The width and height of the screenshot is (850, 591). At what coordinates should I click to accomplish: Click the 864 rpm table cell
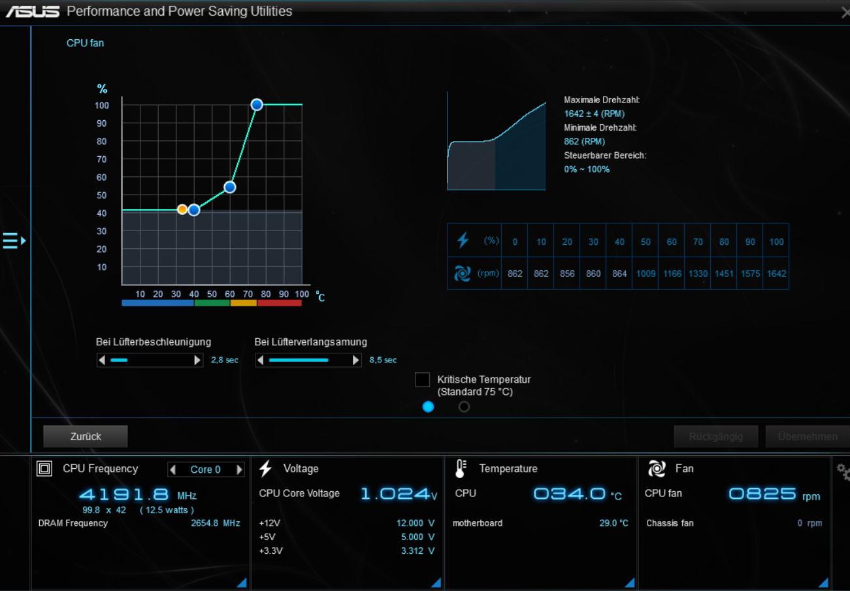(619, 274)
